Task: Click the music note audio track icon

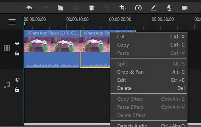Action: [7, 85]
